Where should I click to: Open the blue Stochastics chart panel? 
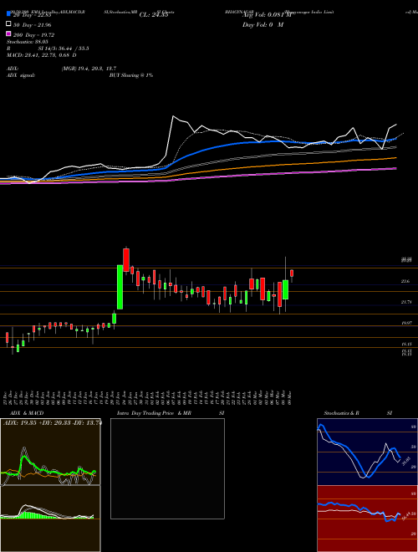point(367,452)
